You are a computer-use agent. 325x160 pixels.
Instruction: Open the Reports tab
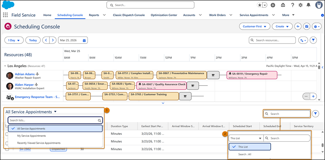pos(94,15)
